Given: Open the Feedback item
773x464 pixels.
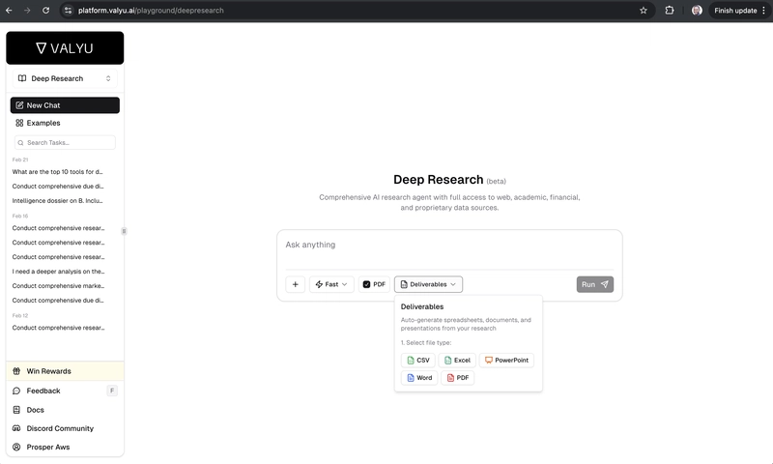Looking at the screenshot, I should [x=65, y=391].
